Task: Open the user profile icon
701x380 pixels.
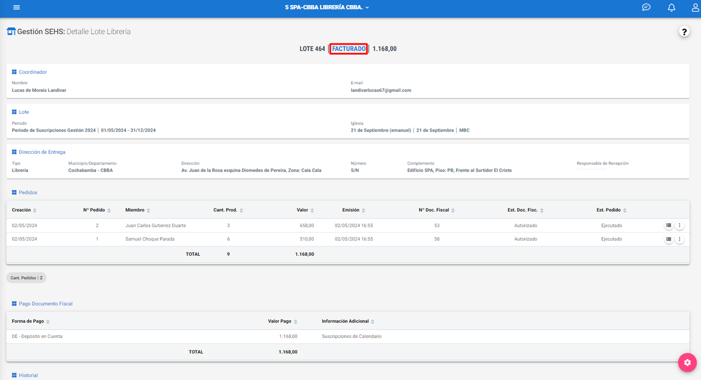Action: tap(695, 7)
